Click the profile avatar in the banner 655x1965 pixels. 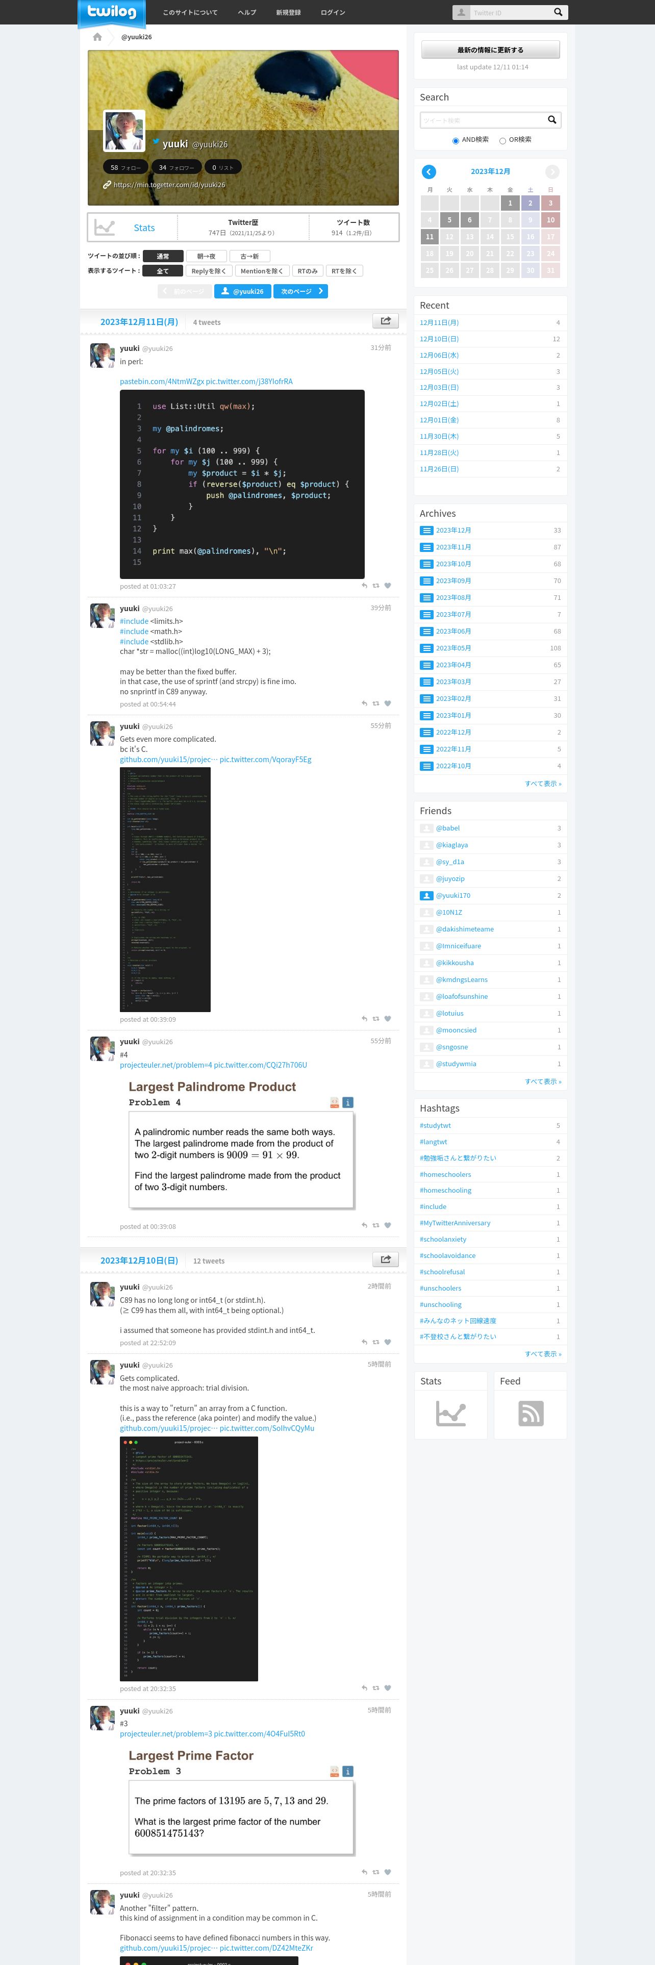pyautogui.click(x=124, y=131)
